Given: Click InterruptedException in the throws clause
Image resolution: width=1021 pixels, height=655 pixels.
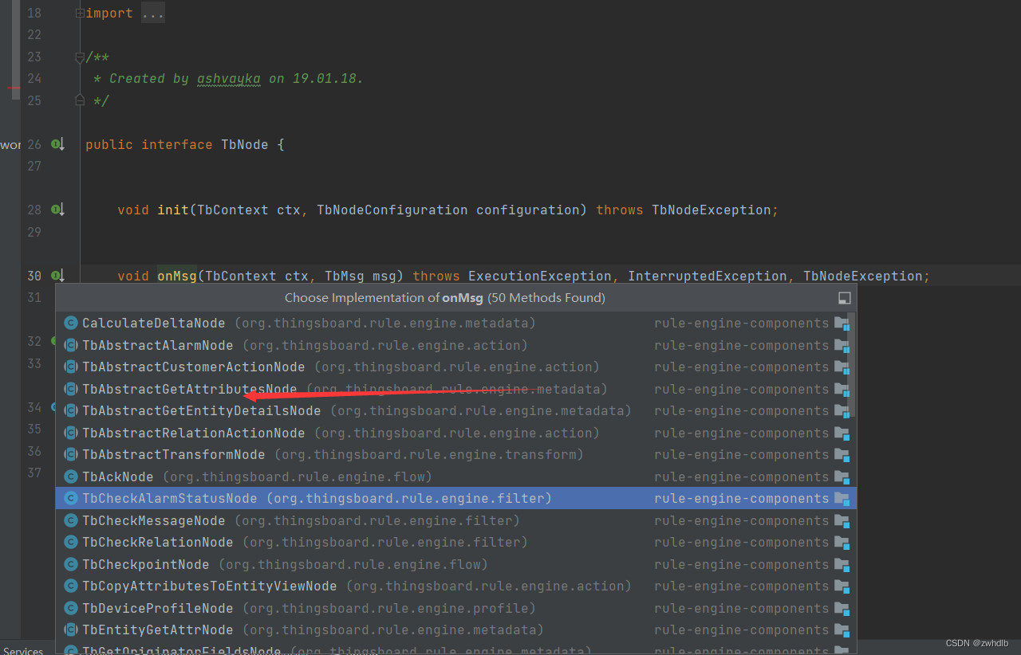Looking at the screenshot, I should (708, 276).
